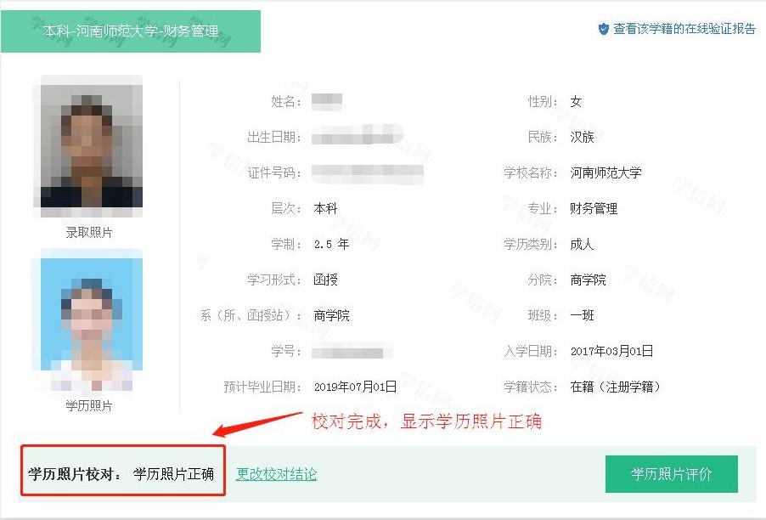The height and width of the screenshot is (520, 766).
Task: Click the 学校名称 value 河南师范大学
Action: click(605, 172)
